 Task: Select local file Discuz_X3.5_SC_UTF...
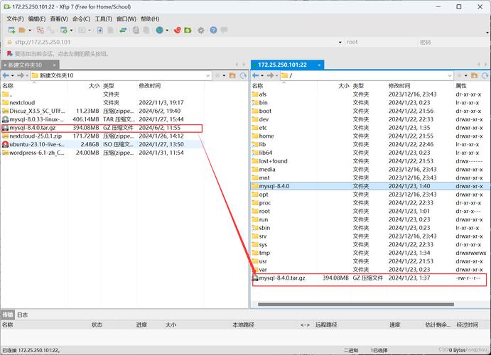[102, 111]
